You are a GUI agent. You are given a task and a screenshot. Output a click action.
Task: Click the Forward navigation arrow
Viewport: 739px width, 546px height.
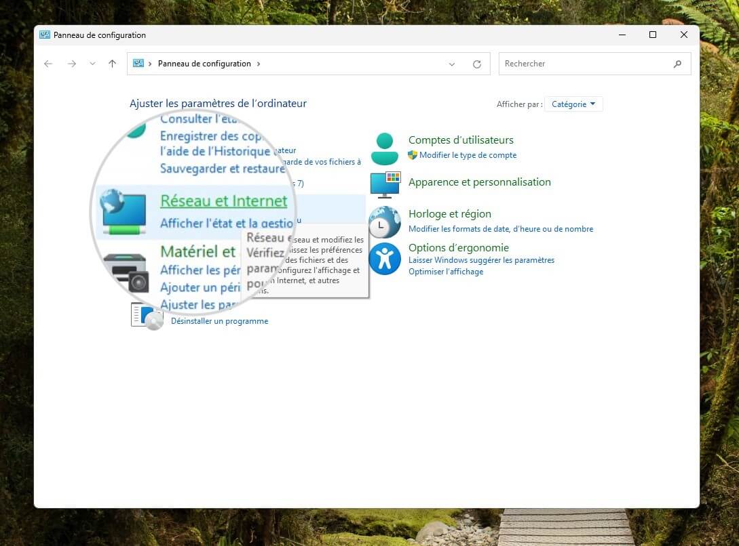pyautogui.click(x=72, y=64)
